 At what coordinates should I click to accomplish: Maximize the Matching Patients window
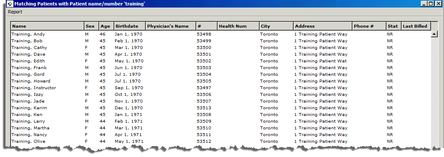[x=431, y=4]
